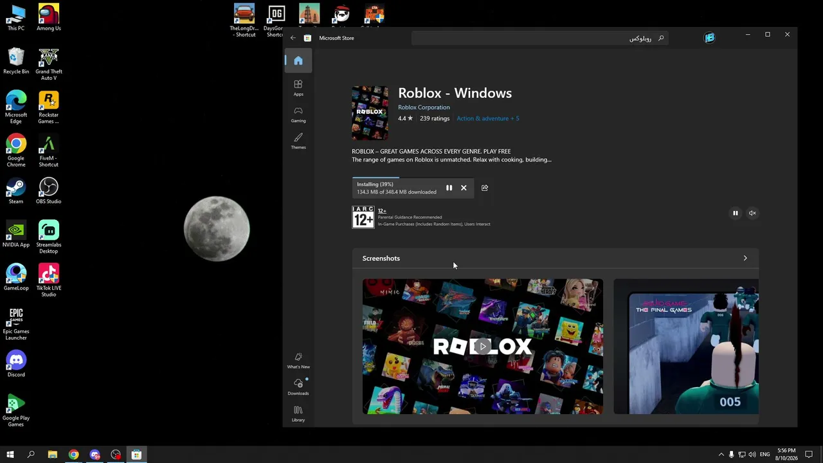Screen dimensions: 823x463
Task: Select the NVIDIA App desktop icon
Action: pyautogui.click(x=16, y=234)
